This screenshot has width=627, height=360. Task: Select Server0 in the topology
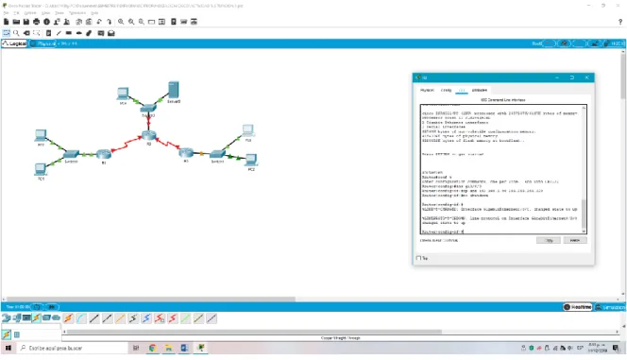[174, 90]
